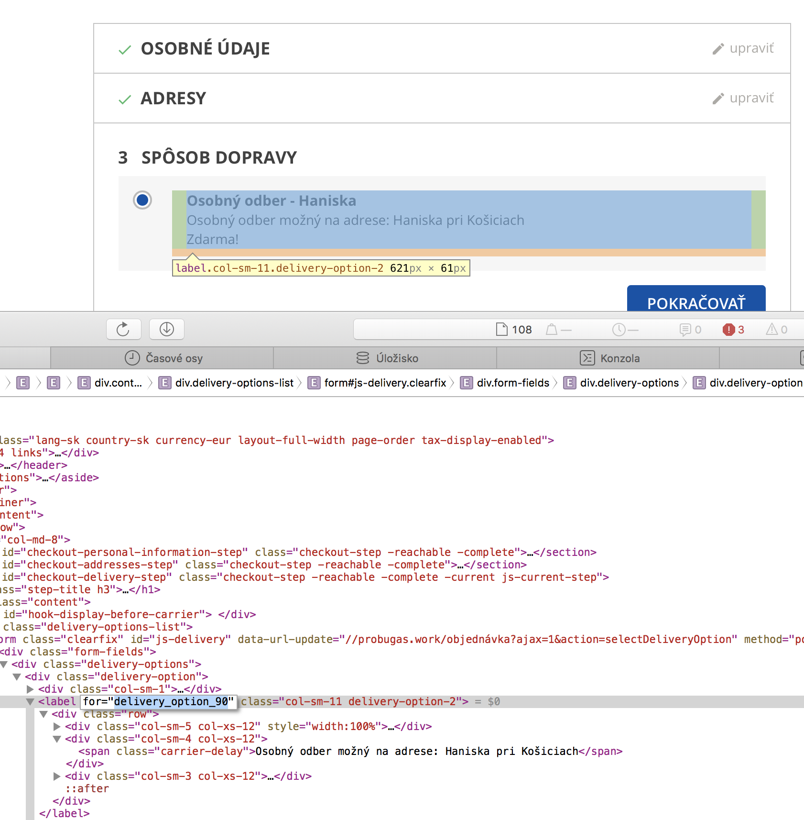804x820 pixels.
Task: Switch to the Časové osy tab
Action: coord(163,358)
